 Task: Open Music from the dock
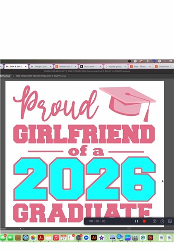click(56, 237)
